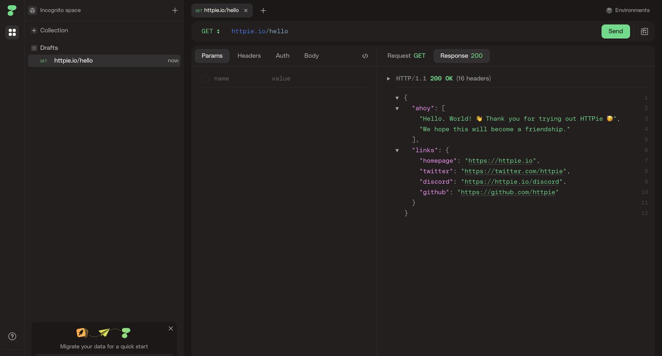Click the "homepage" JSON key
Viewport: 662px width, 356px height.
[438, 161]
